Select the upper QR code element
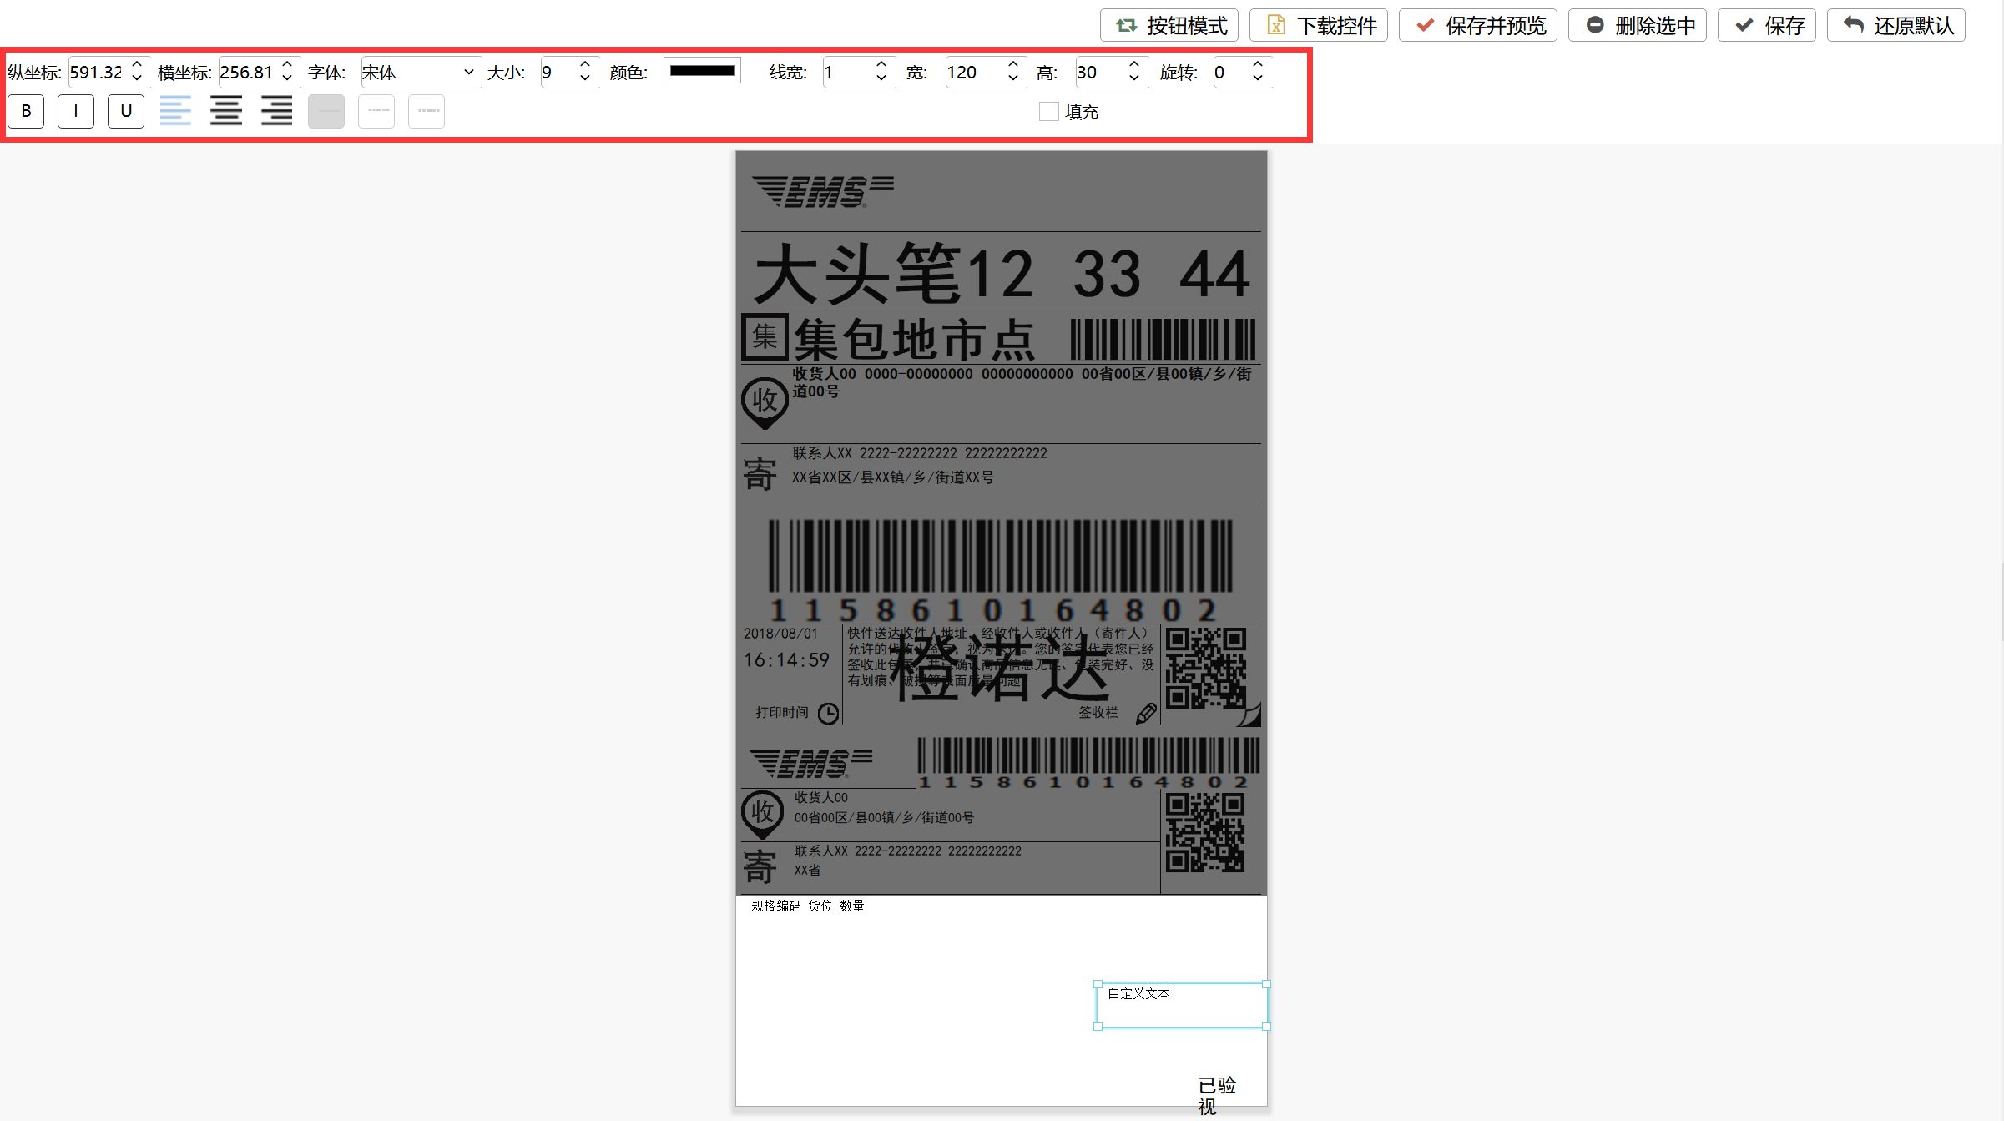2004x1121 pixels. click(1205, 669)
